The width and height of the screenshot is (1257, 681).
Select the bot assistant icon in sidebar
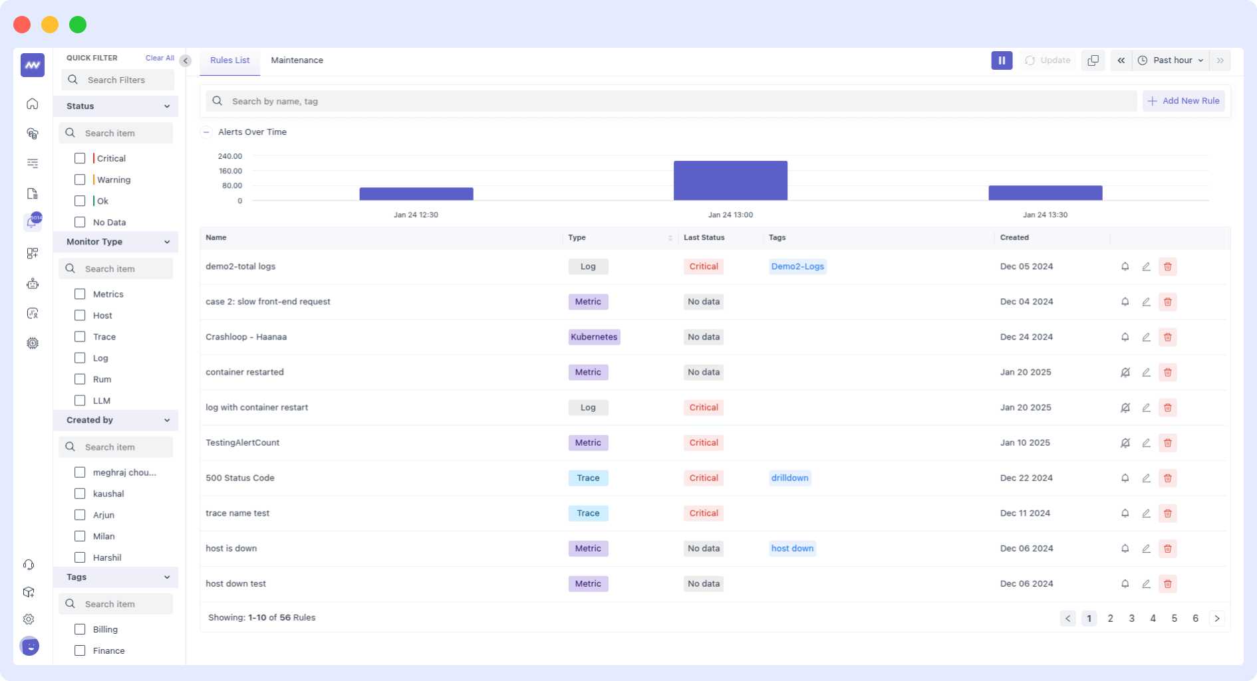click(32, 284)
